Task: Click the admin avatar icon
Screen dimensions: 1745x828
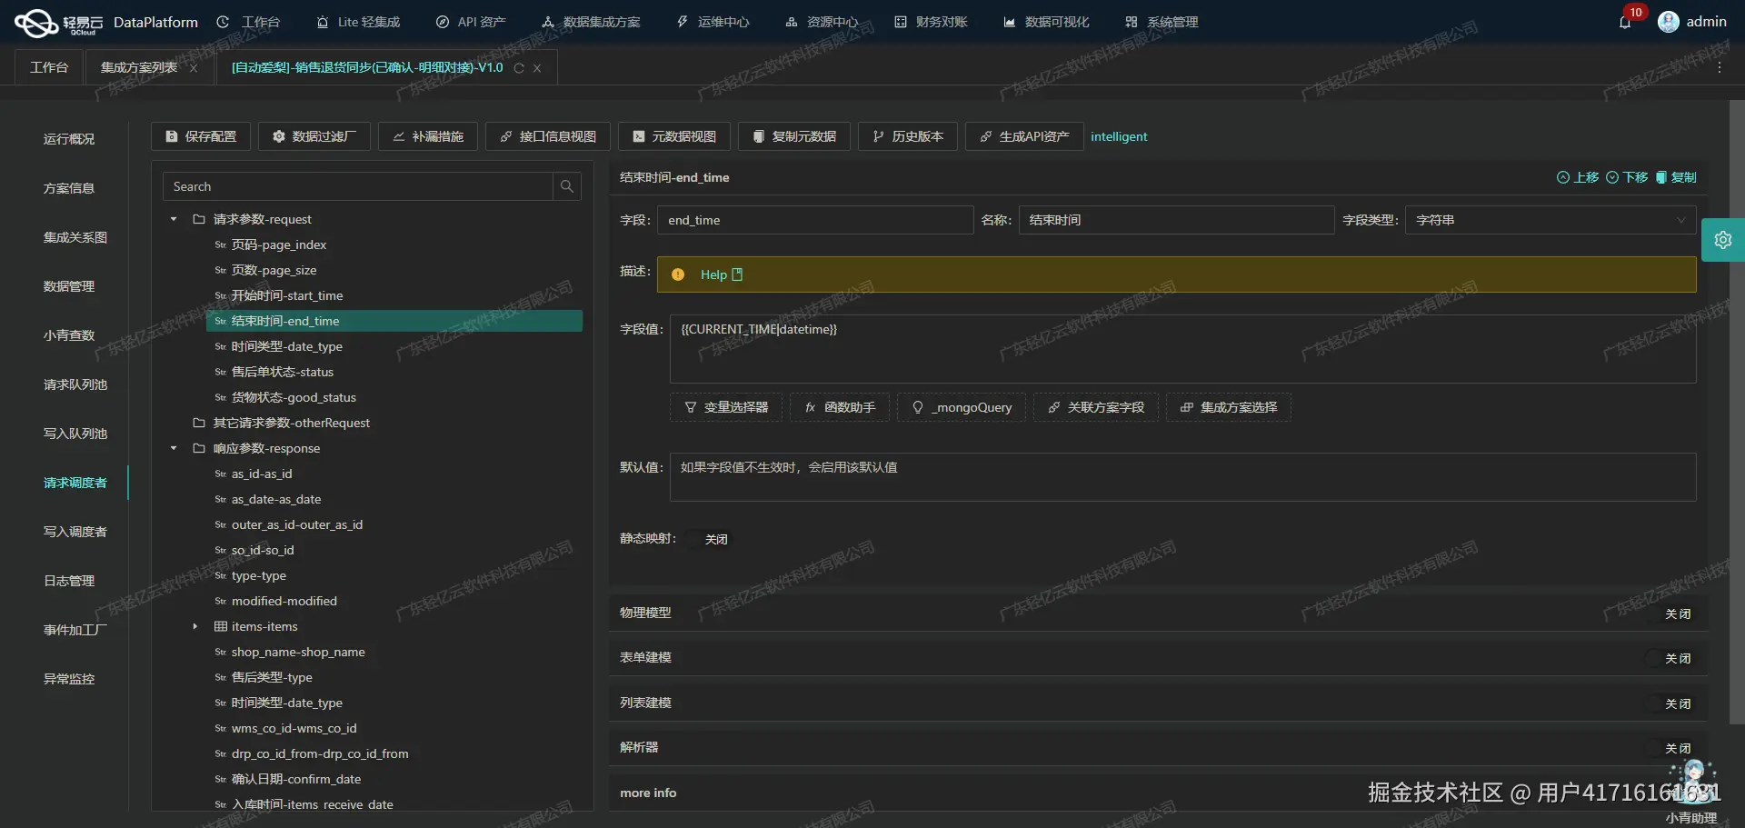Action: [x=1668, y=22]
